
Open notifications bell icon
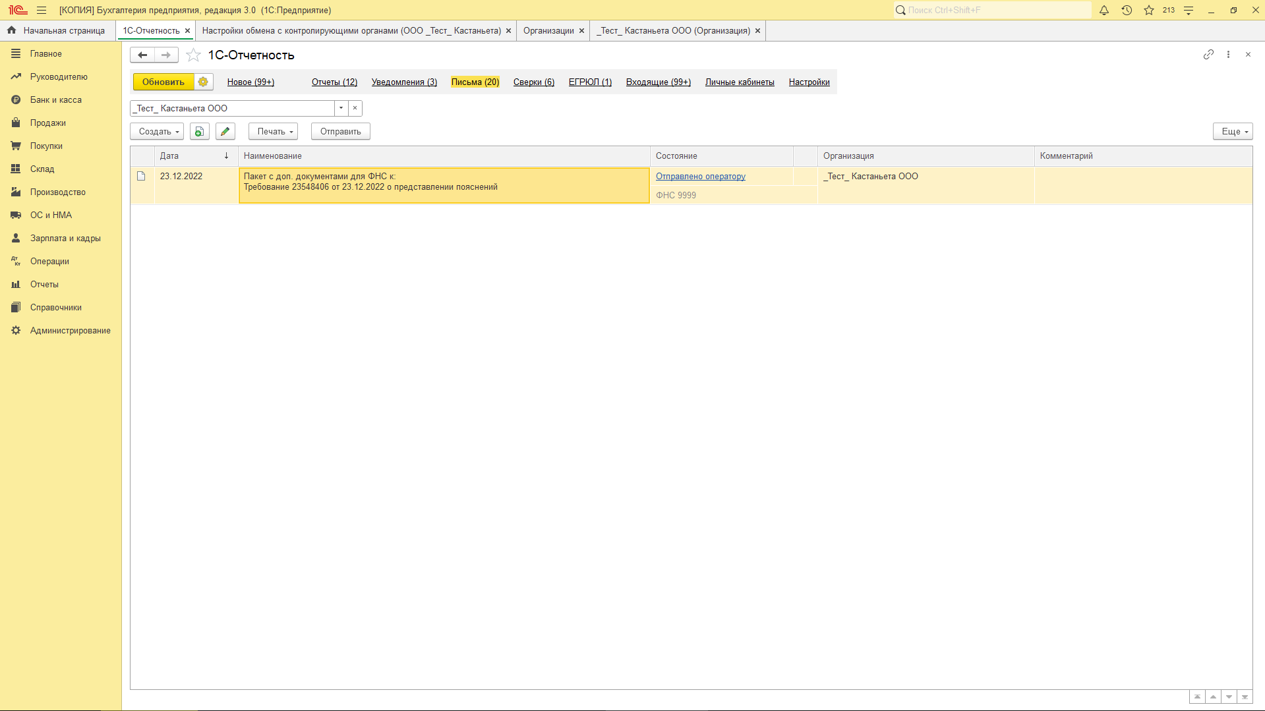point(1104,11)
